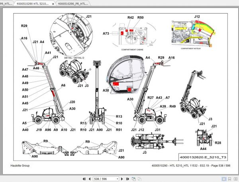Click the drawing number 4000132620.E_5210_T3
Screen dimensions: 239x182
[203, 157]
